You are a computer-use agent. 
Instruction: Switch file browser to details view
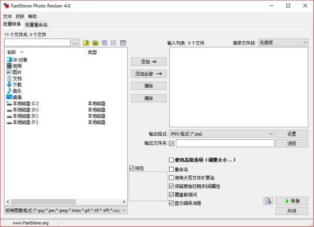click(x=123, y=42)
